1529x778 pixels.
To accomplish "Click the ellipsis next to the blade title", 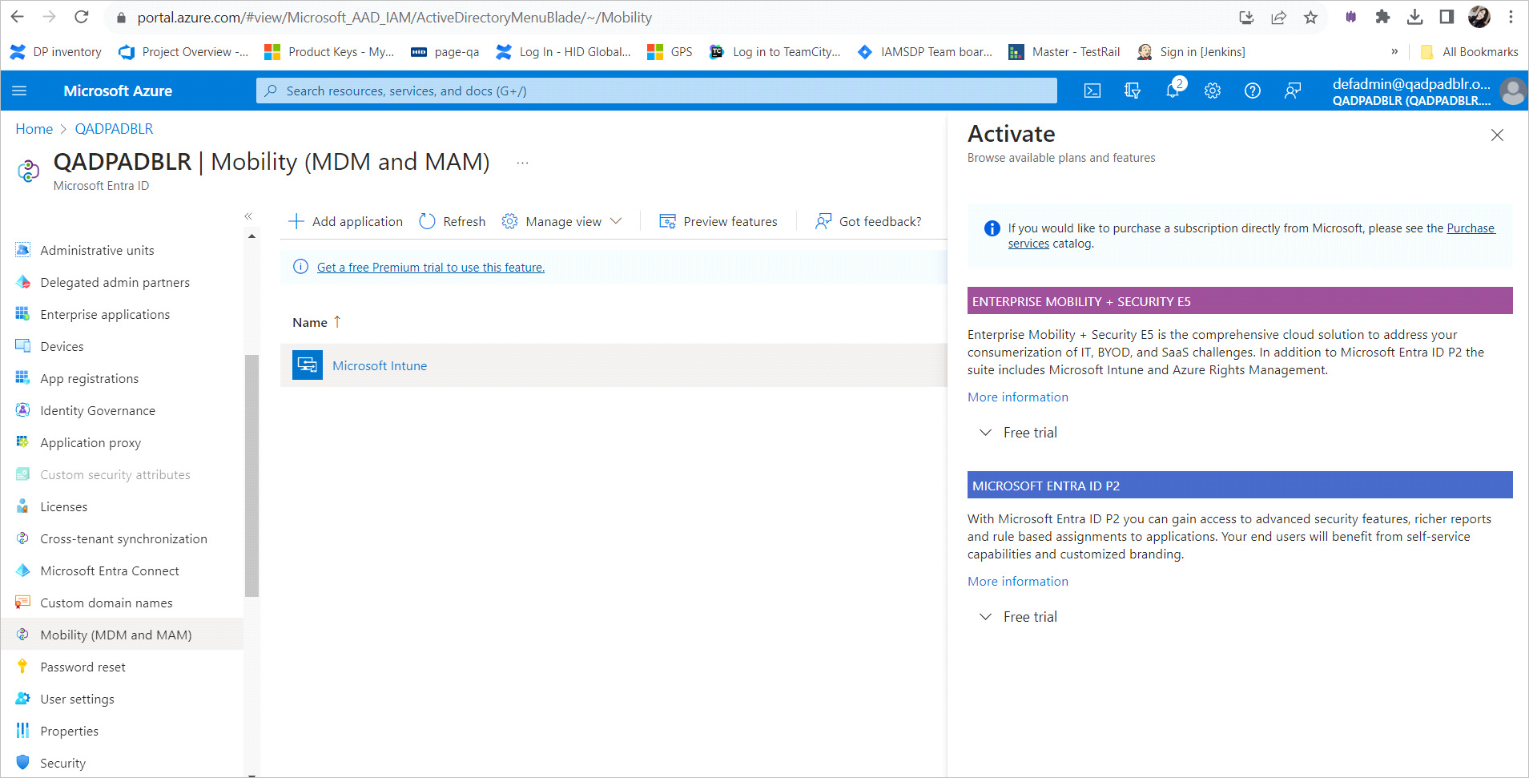I will tap(522, 163).
